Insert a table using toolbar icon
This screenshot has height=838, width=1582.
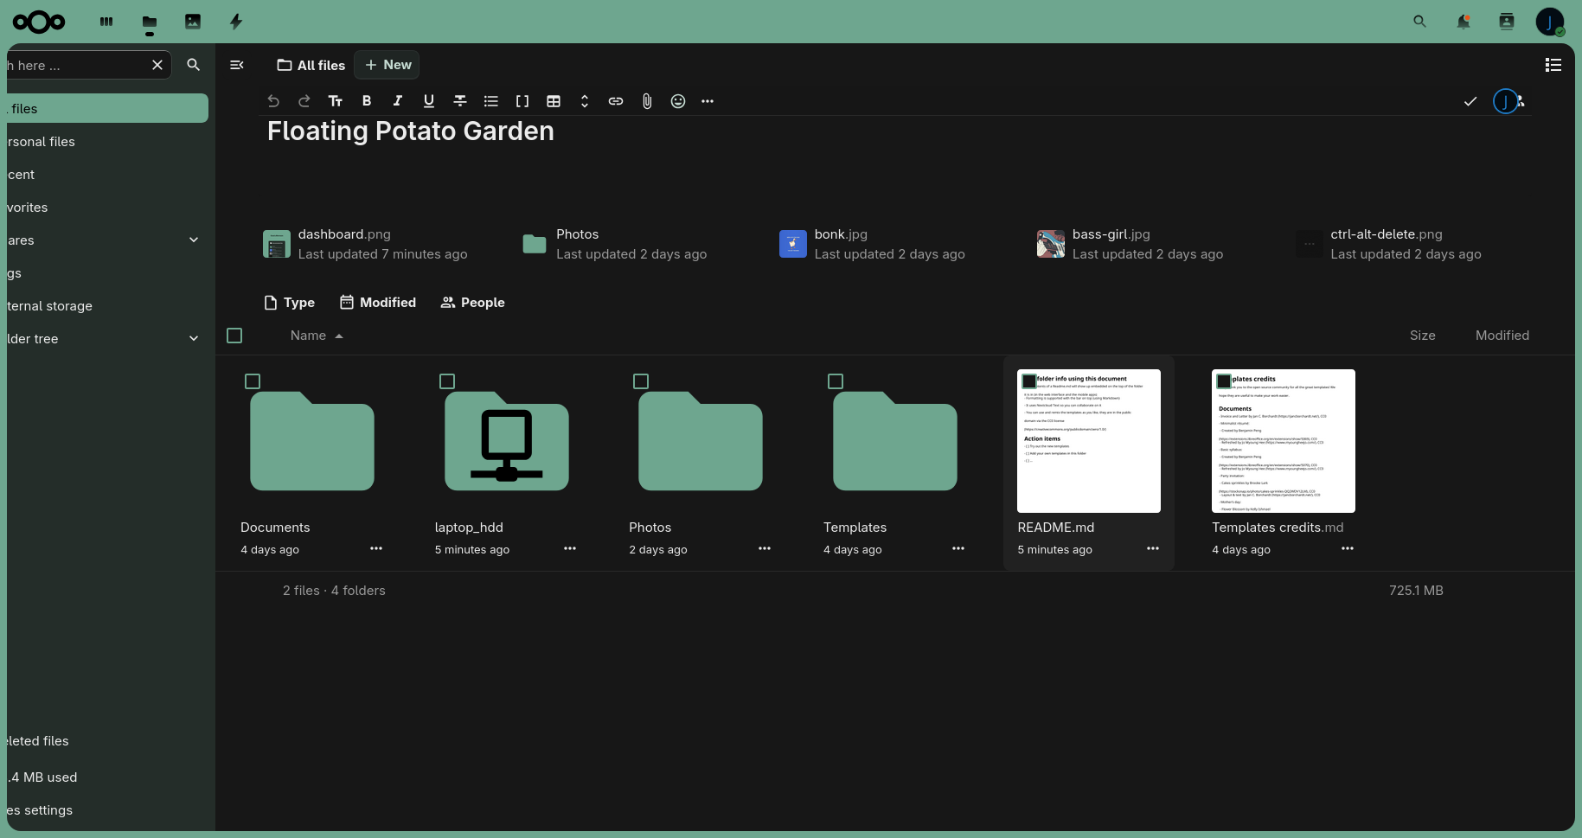click(x=554, y=101)
